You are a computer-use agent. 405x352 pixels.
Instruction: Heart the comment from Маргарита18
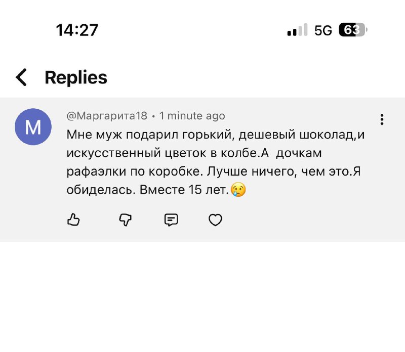tap(216, 219)
